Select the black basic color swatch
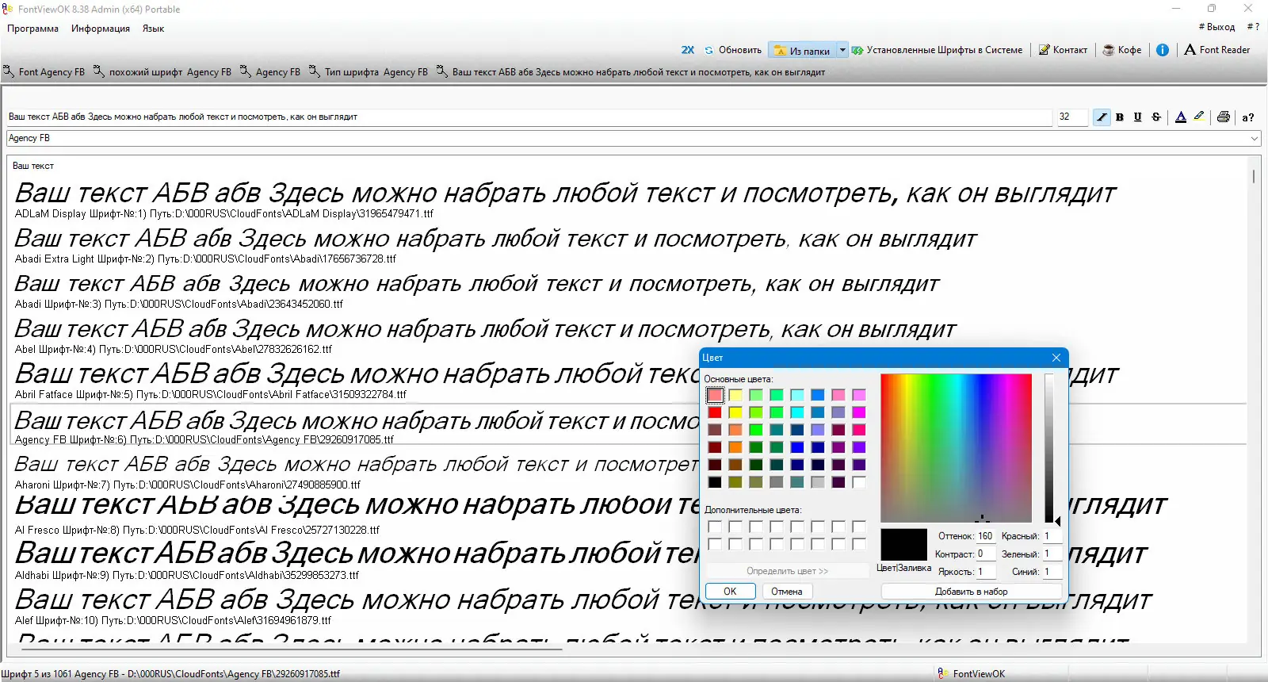The image size is (1268, 682). point(715,482)
